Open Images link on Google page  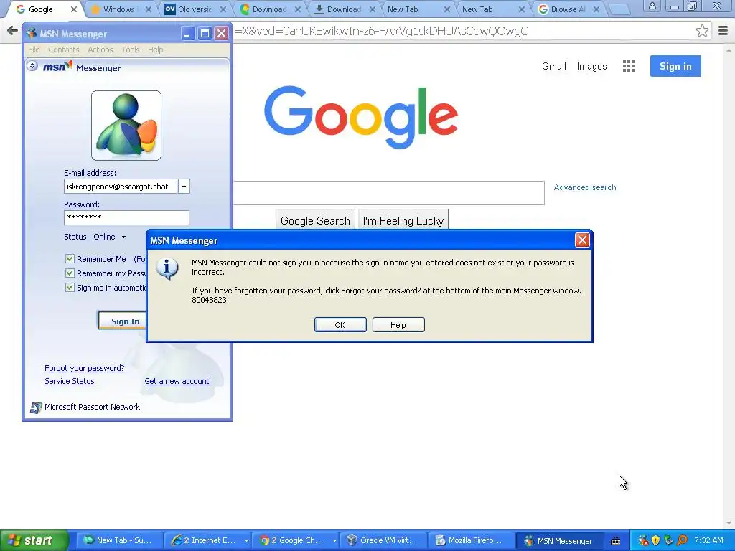pyautogui.click(x=591, y=67)
